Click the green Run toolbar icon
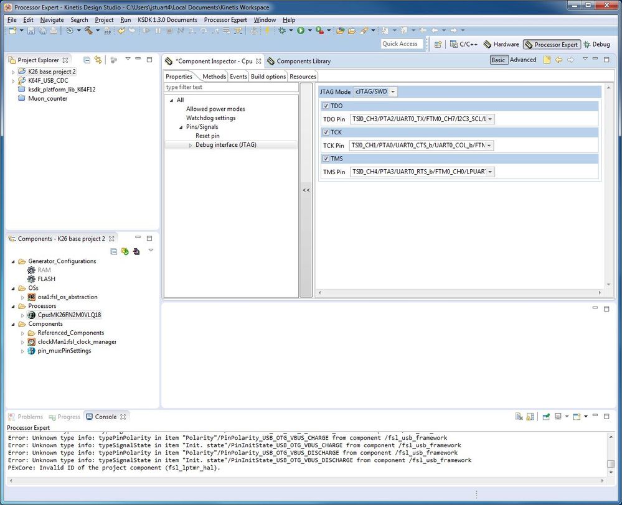622x505 pixels. 301,30
